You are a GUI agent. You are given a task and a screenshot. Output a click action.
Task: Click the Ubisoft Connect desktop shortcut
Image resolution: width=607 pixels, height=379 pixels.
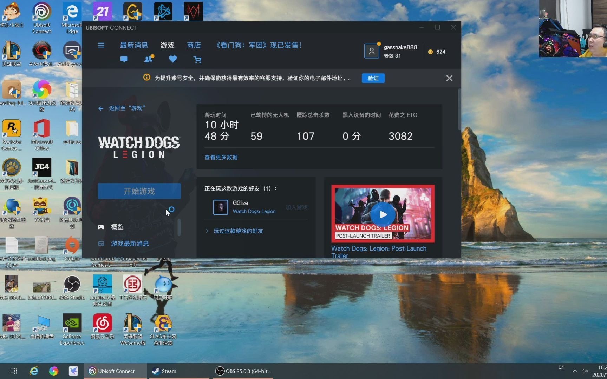click(x=42, y=18)
